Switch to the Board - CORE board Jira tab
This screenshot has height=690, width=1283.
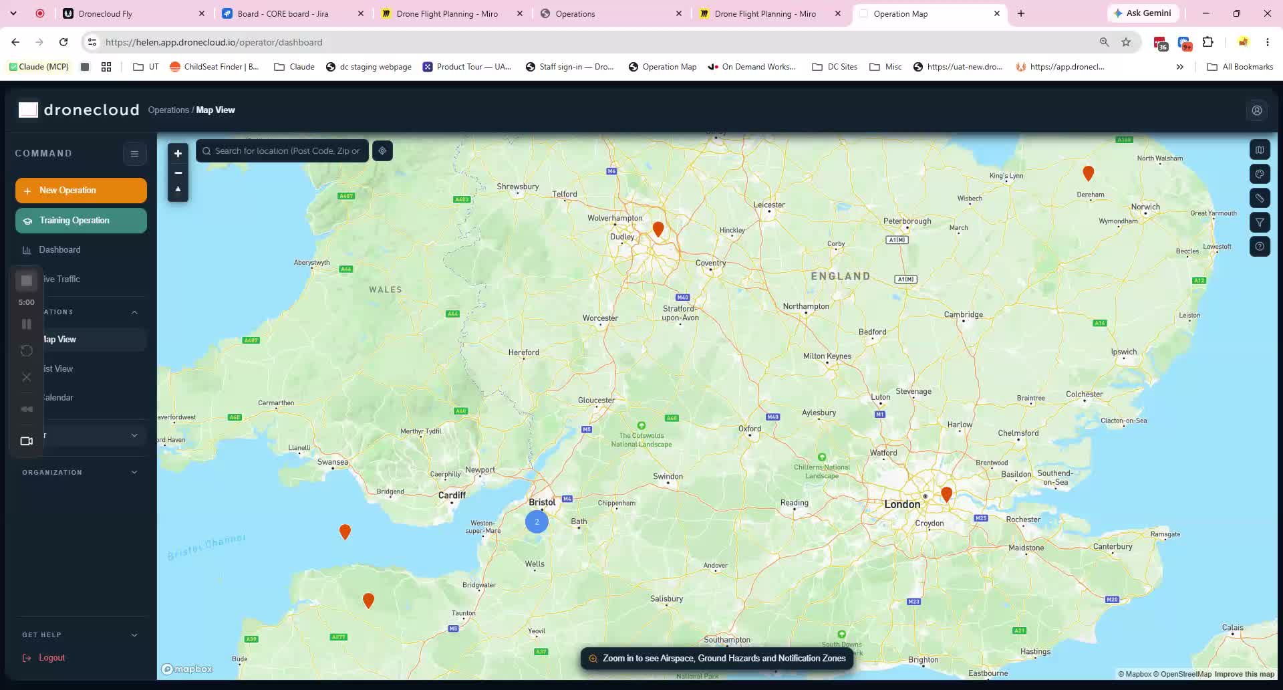click(293, 13)
